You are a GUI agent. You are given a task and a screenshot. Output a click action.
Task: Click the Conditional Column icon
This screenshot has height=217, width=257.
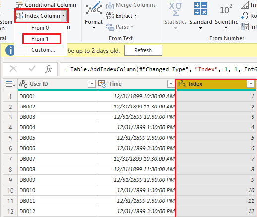pos(19,4)
